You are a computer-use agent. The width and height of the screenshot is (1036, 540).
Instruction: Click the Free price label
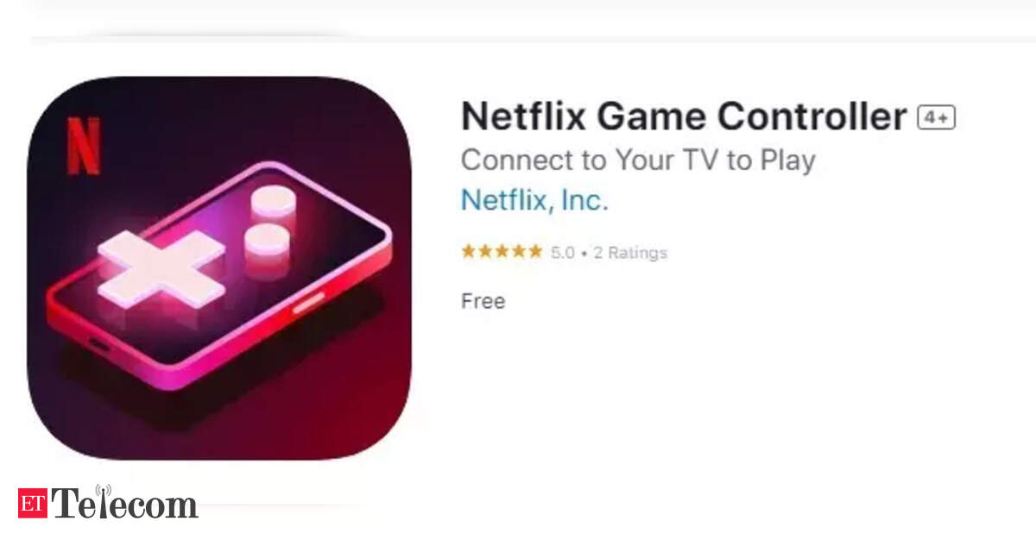pyautogui.click(x=483, y=301)
